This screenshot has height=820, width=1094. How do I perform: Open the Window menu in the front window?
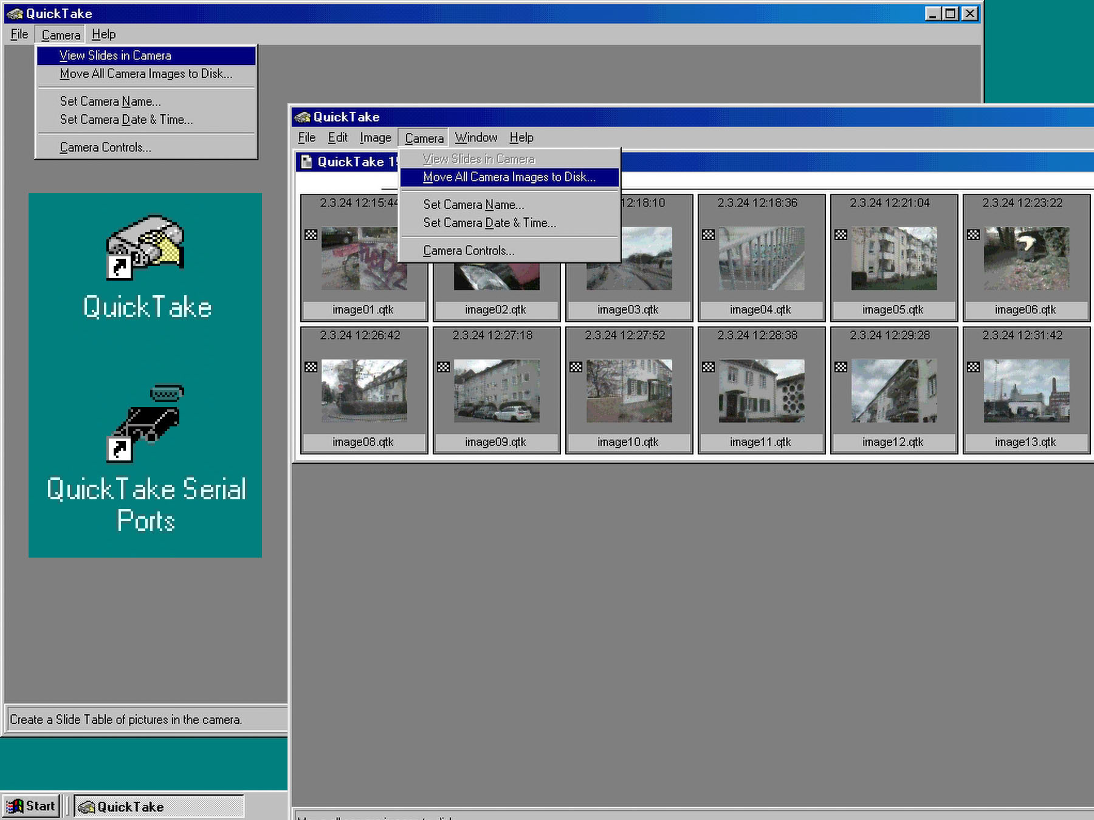point(476,138)
